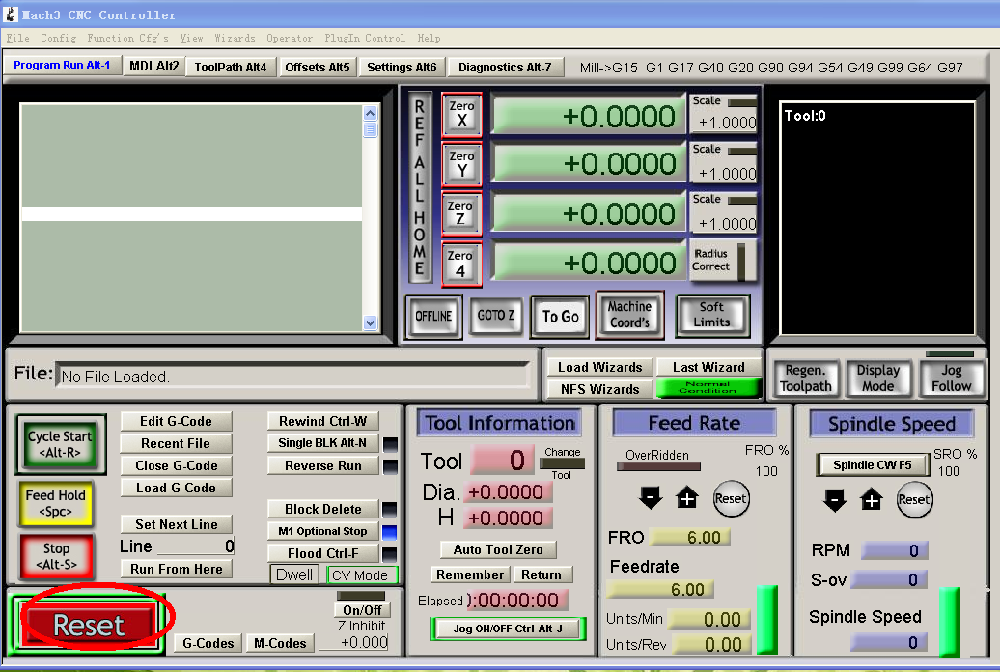Image resolution: width=1000 pixels, height=672 pixels.
Task: Open the PlugIn Control menu
Action: coord(365,39)
